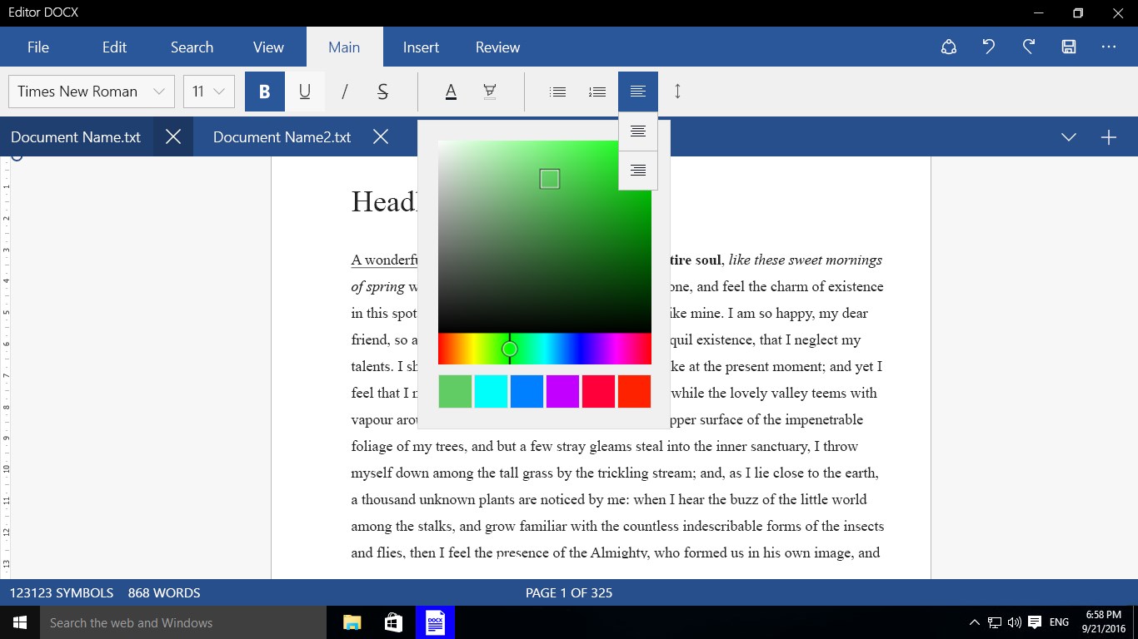Switch to the Document Name.txt tab
This screenshot has width=1138, height=639.
(x=76, y=137)
